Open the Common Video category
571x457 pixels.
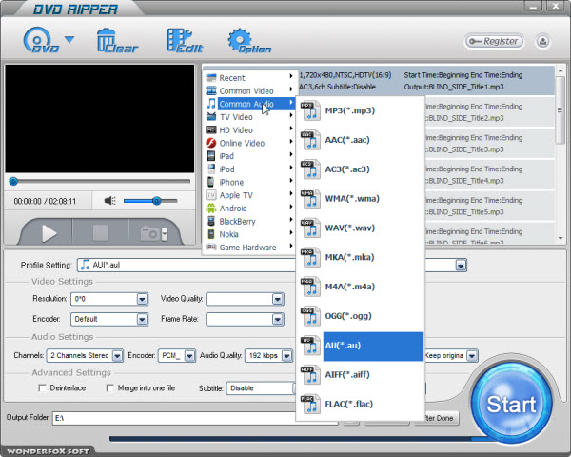click(x=249, y=91)
